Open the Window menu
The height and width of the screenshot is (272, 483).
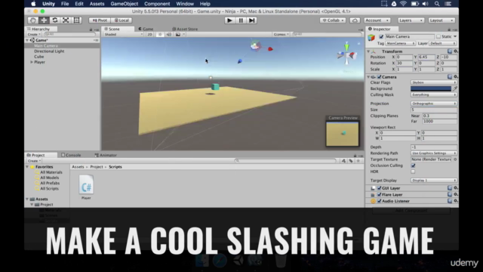tap(185, 4)
